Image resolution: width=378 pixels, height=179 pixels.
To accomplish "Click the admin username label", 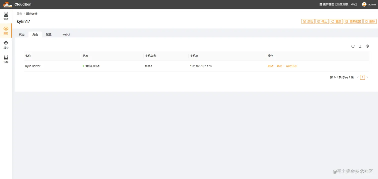I will click(x=372, y=4).
